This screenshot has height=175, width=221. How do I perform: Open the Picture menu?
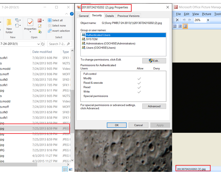coord(206,14)
